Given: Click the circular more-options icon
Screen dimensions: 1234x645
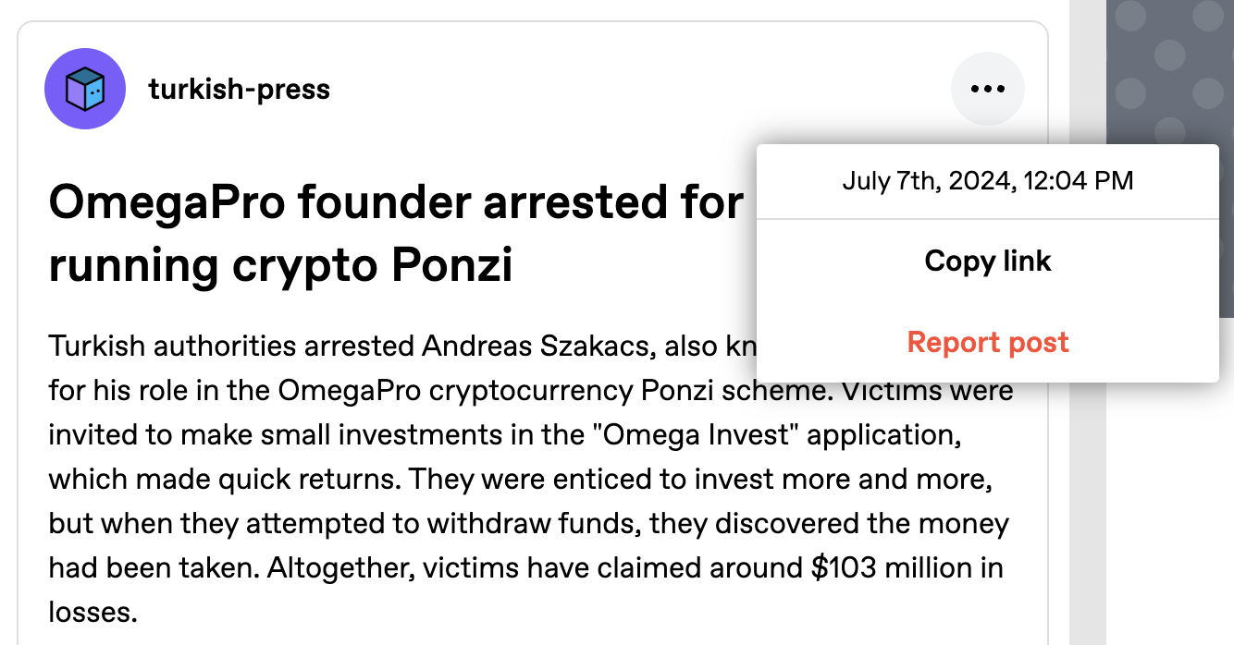Looking at the screenshot, I should point(988,89).
